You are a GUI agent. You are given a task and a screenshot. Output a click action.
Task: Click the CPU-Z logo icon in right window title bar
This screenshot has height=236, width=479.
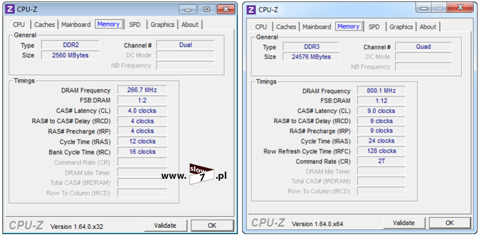point(252,10)
